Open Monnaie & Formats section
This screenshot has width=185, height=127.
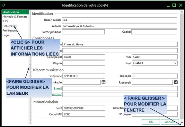pyautogui.click(x=15, y=17)
